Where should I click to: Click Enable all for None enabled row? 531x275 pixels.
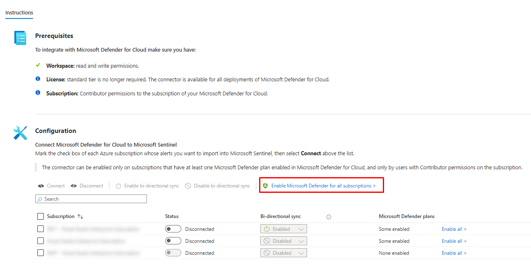[x=454, y=253]
